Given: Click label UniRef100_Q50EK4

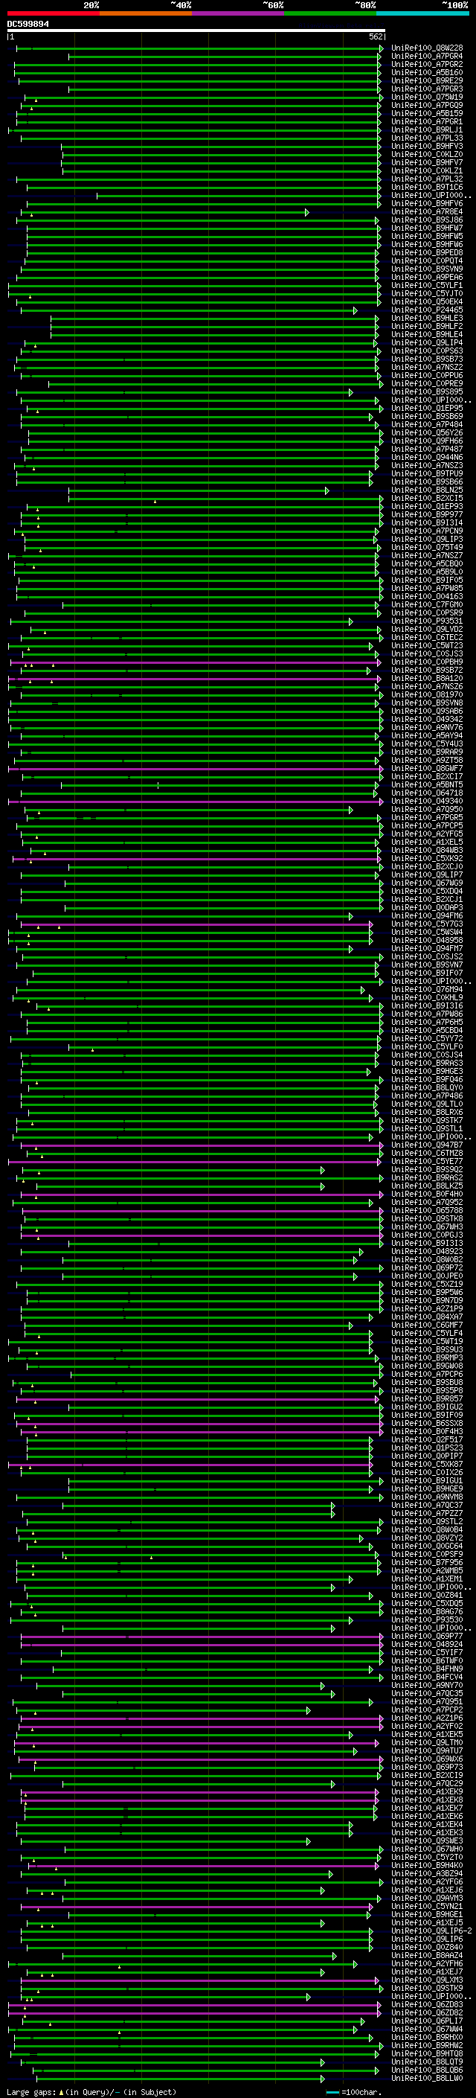Looking at the screenshot, I should [427, 302].
